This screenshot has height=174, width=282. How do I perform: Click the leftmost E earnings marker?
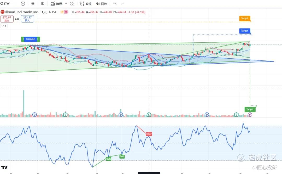point(65,115)
